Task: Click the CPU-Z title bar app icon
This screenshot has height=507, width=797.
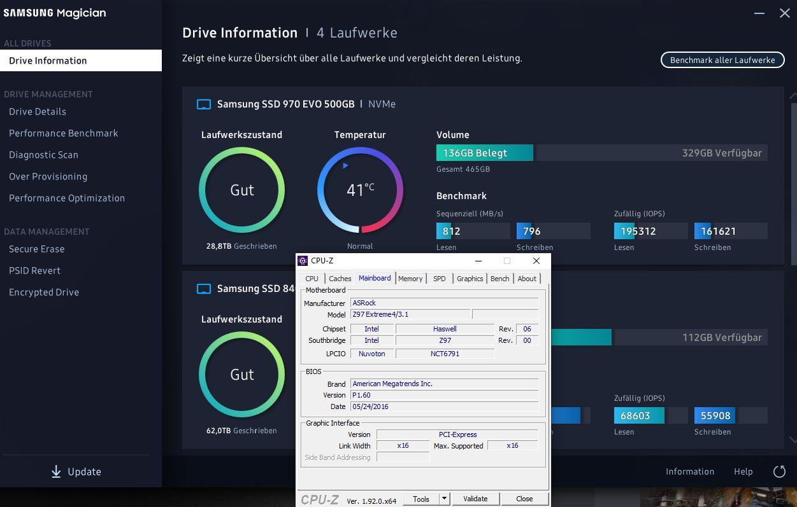Action: point(303,261)
